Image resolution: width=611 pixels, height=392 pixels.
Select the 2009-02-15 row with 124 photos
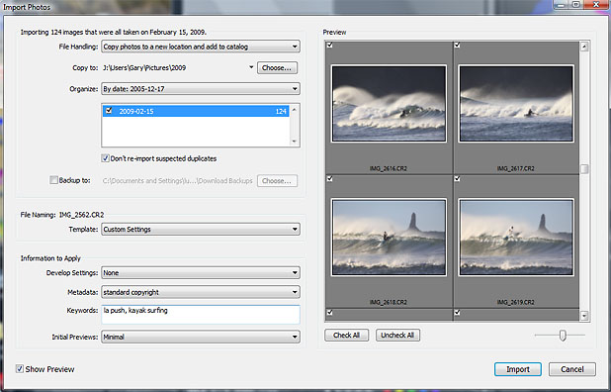point(196,111)
